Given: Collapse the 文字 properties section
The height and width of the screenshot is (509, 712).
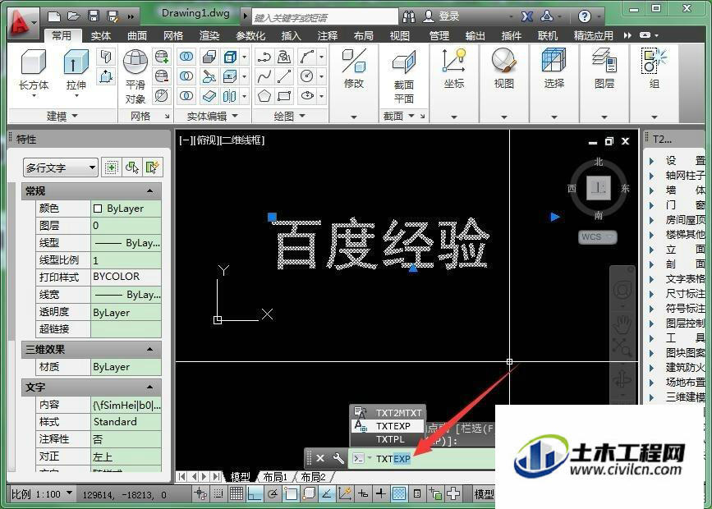Looking at the screenshot, I should (149, 387).
